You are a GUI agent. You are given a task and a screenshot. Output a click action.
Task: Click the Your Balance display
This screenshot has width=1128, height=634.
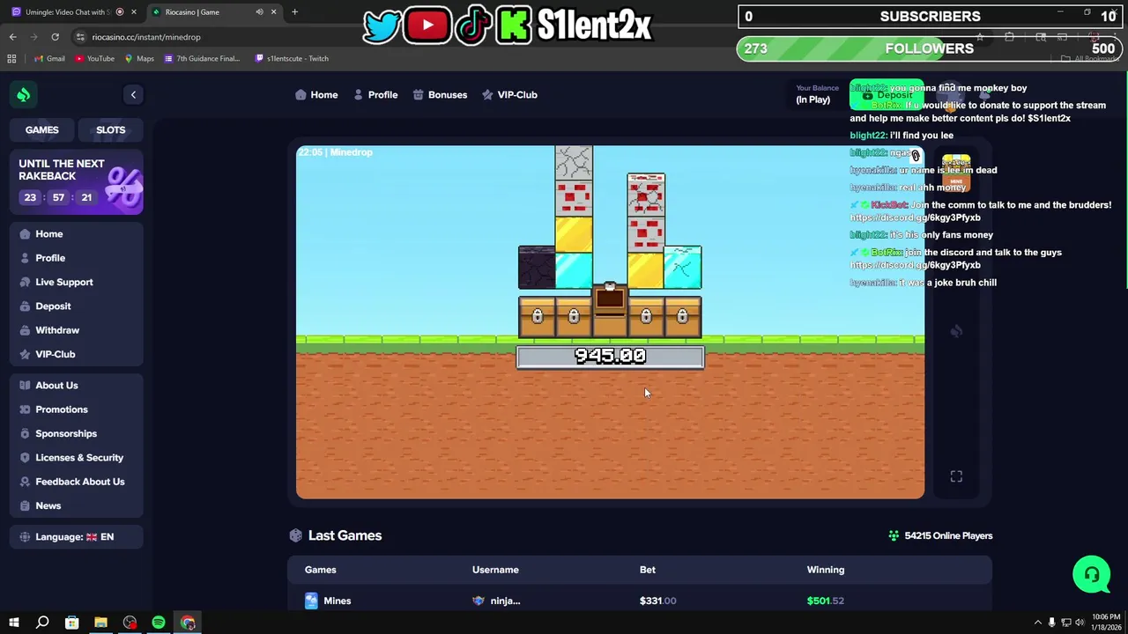click(x=817, y=94)
